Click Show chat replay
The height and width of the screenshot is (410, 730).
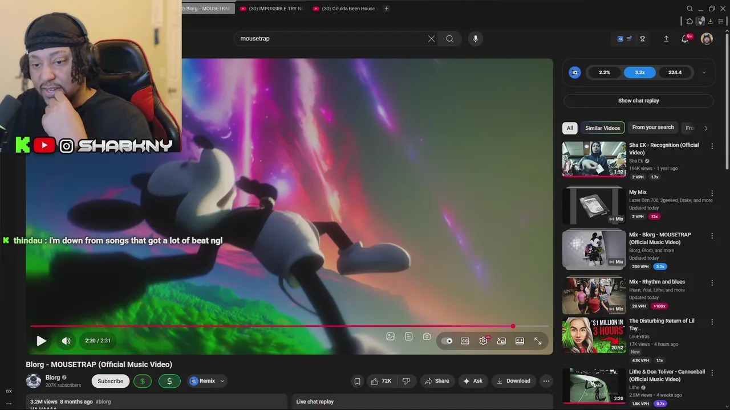pos(639,101)
